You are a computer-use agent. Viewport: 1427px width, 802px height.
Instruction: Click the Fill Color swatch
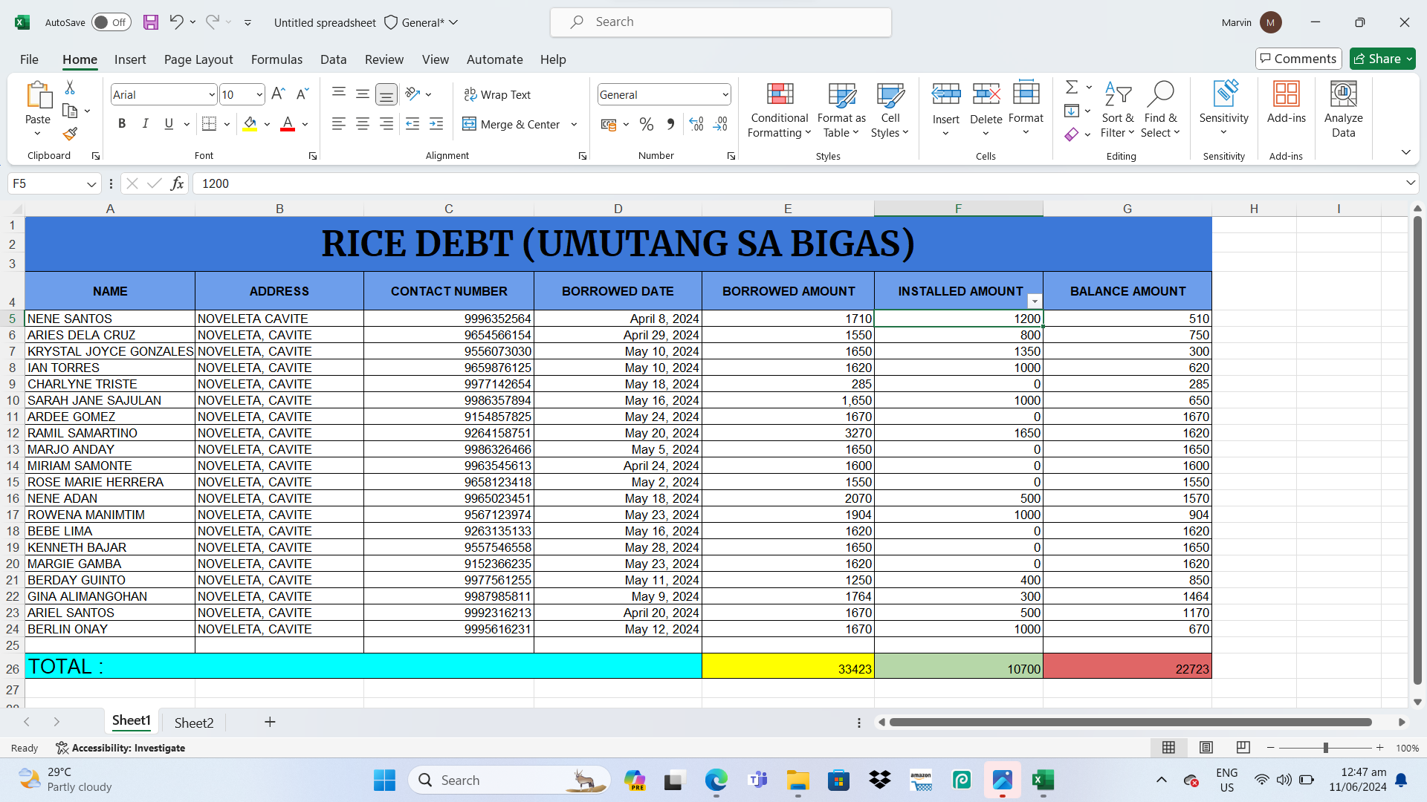point(250,124)
